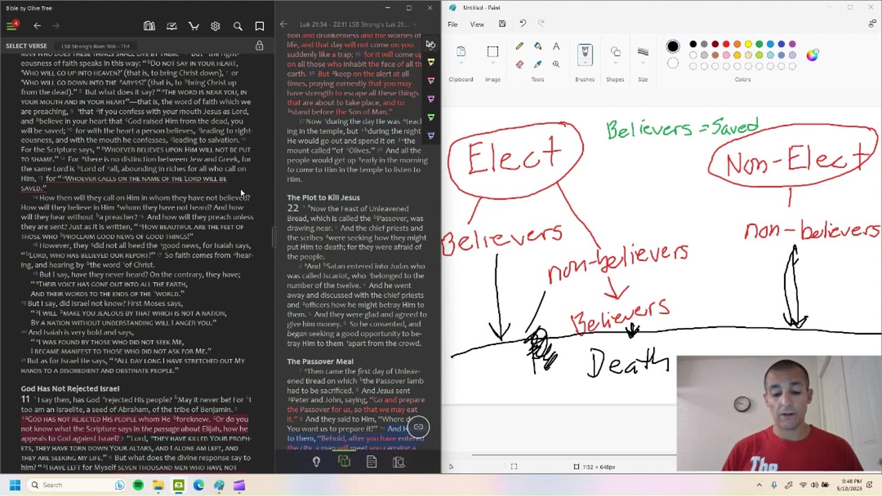882x496 pixels.
Task: Click the Redo arrow in Paint
Action: coord(541,24)
